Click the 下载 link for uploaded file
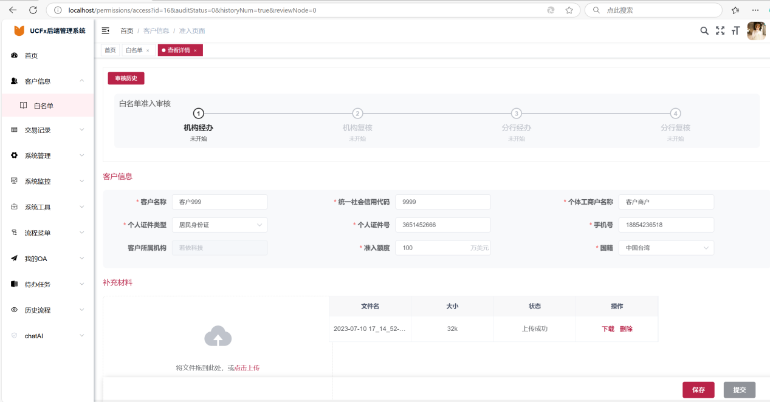This screenshot has height=402, width=770. [x=608, y=329]
